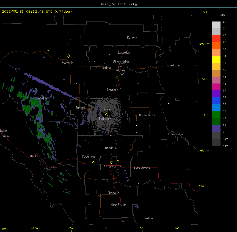Click the yellow marker below Cochrane

[93, 163]
